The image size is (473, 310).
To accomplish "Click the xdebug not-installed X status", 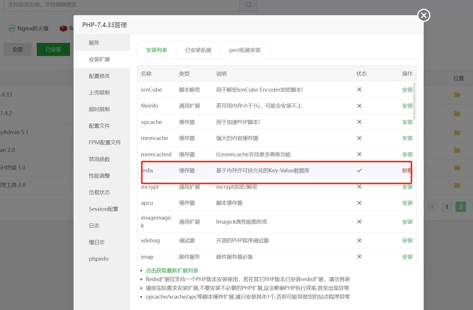I will [359, 240].
